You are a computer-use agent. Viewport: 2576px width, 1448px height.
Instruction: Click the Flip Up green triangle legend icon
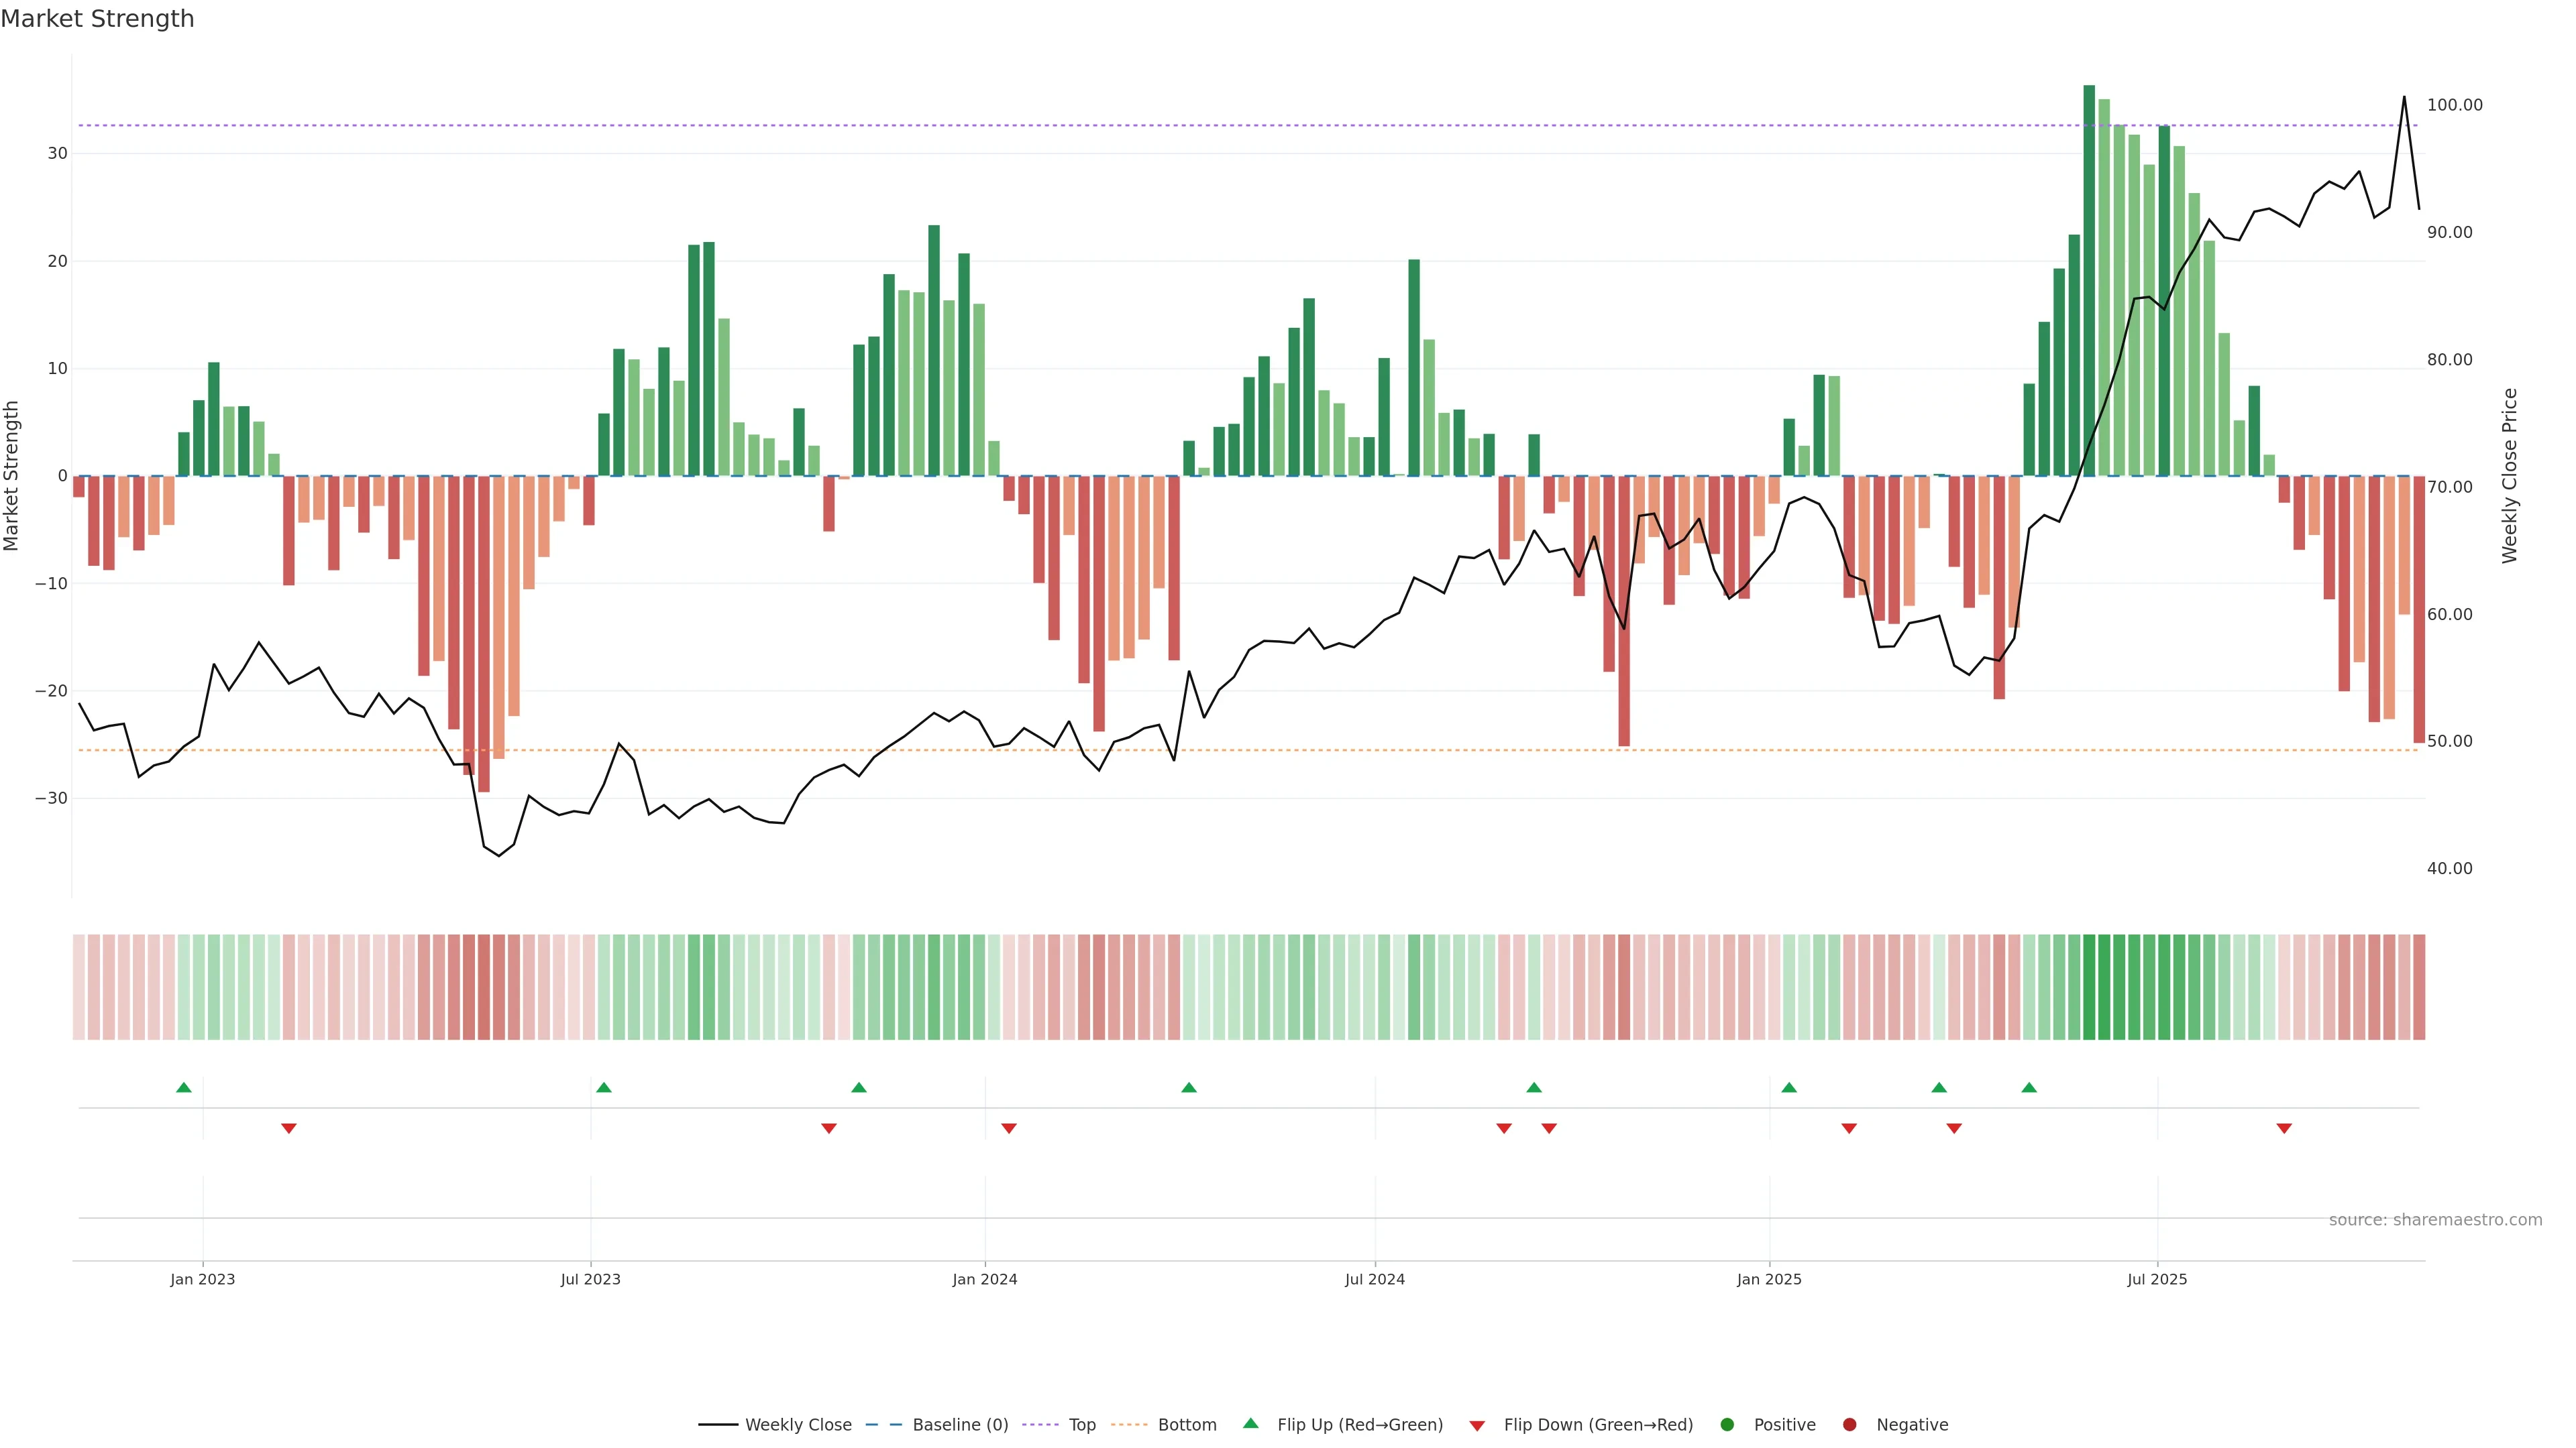pyautogui.click(x=1250, y=1423)
